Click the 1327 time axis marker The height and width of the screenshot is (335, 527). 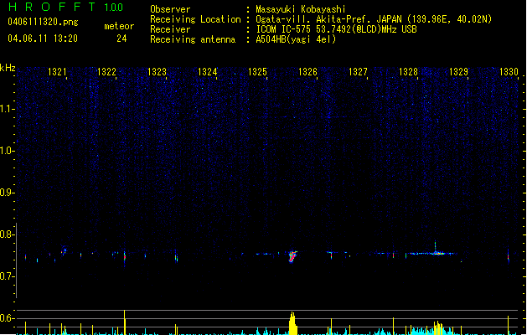[x=358, y=72]
